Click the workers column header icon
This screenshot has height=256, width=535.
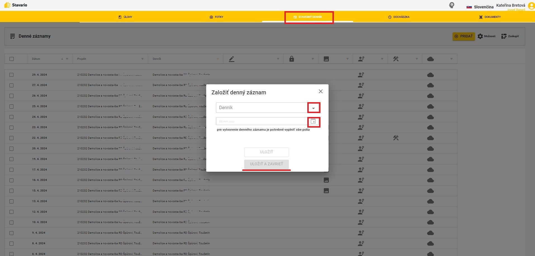(x=361, y=59)
